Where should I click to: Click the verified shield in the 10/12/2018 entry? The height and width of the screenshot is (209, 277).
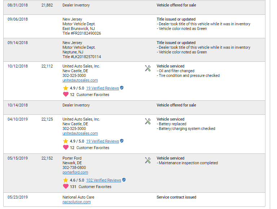coord(122,88)
